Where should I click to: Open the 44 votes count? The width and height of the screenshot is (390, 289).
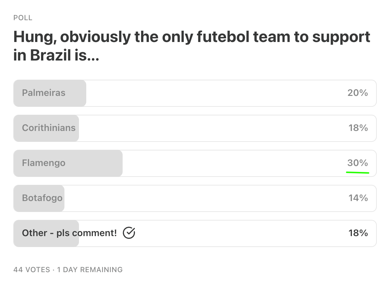32,270
